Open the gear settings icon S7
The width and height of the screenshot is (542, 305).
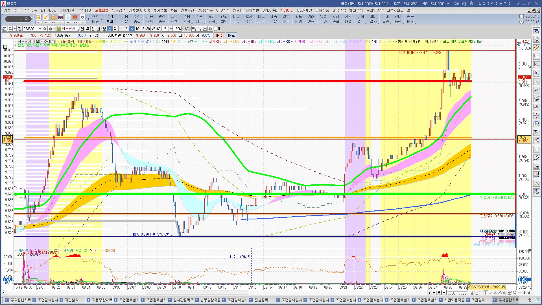pos(82,18)
